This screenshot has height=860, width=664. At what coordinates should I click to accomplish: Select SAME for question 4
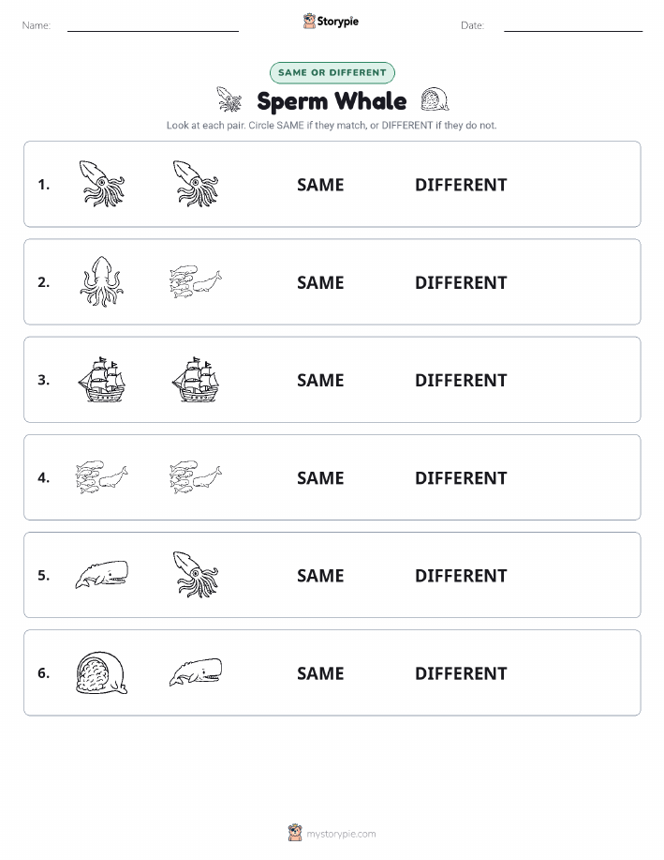tap(320, 477)
